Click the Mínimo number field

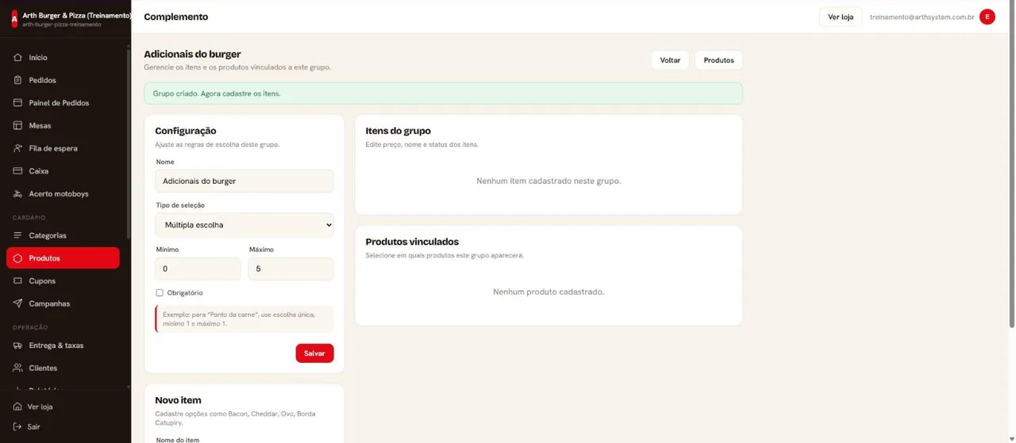(x=198, y=269)
